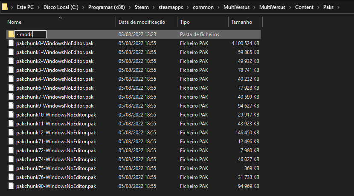Select file pakchunk74-WindowsNoEditor.pak
The width and height of the screenshot is (354, 196).
point(56,159)
